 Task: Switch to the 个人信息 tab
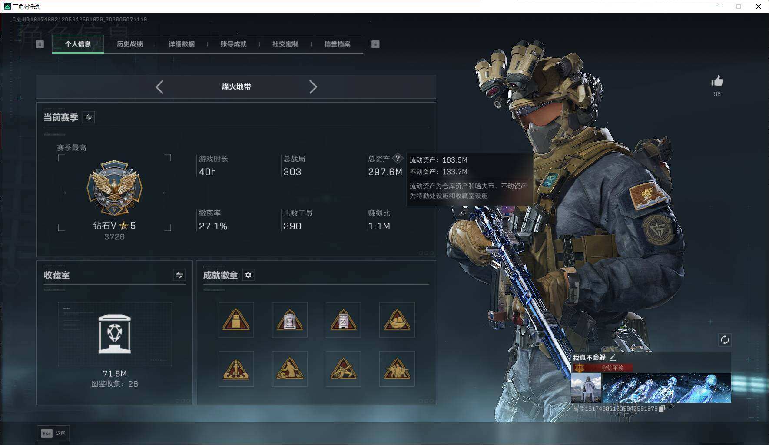[78, 44]
